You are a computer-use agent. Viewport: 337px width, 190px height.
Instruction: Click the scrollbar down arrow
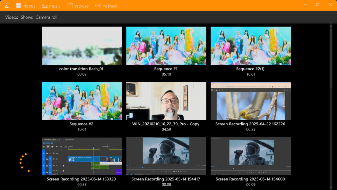(x=331, y=187)
